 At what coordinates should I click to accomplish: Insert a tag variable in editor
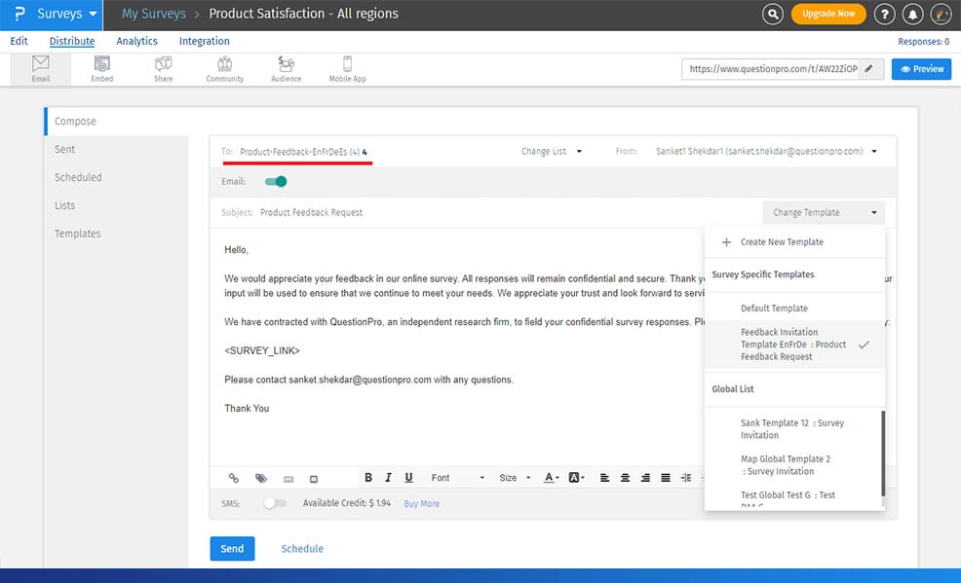tap(261, 478)
